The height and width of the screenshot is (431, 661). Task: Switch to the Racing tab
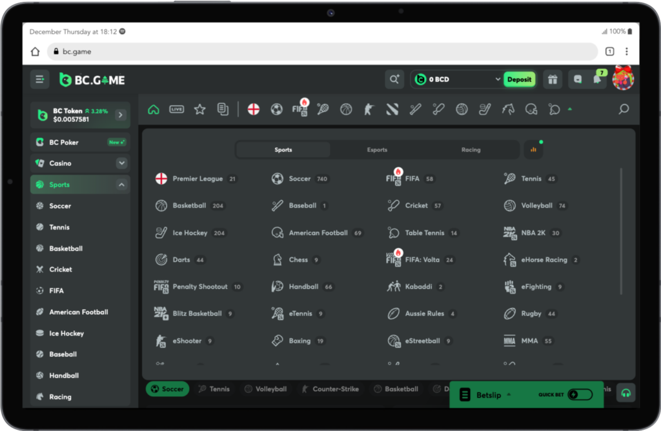point(471,150)
